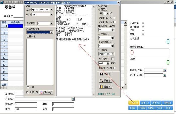
Task: Click 退出(Q) in the settings dialog
Action: 106,87
